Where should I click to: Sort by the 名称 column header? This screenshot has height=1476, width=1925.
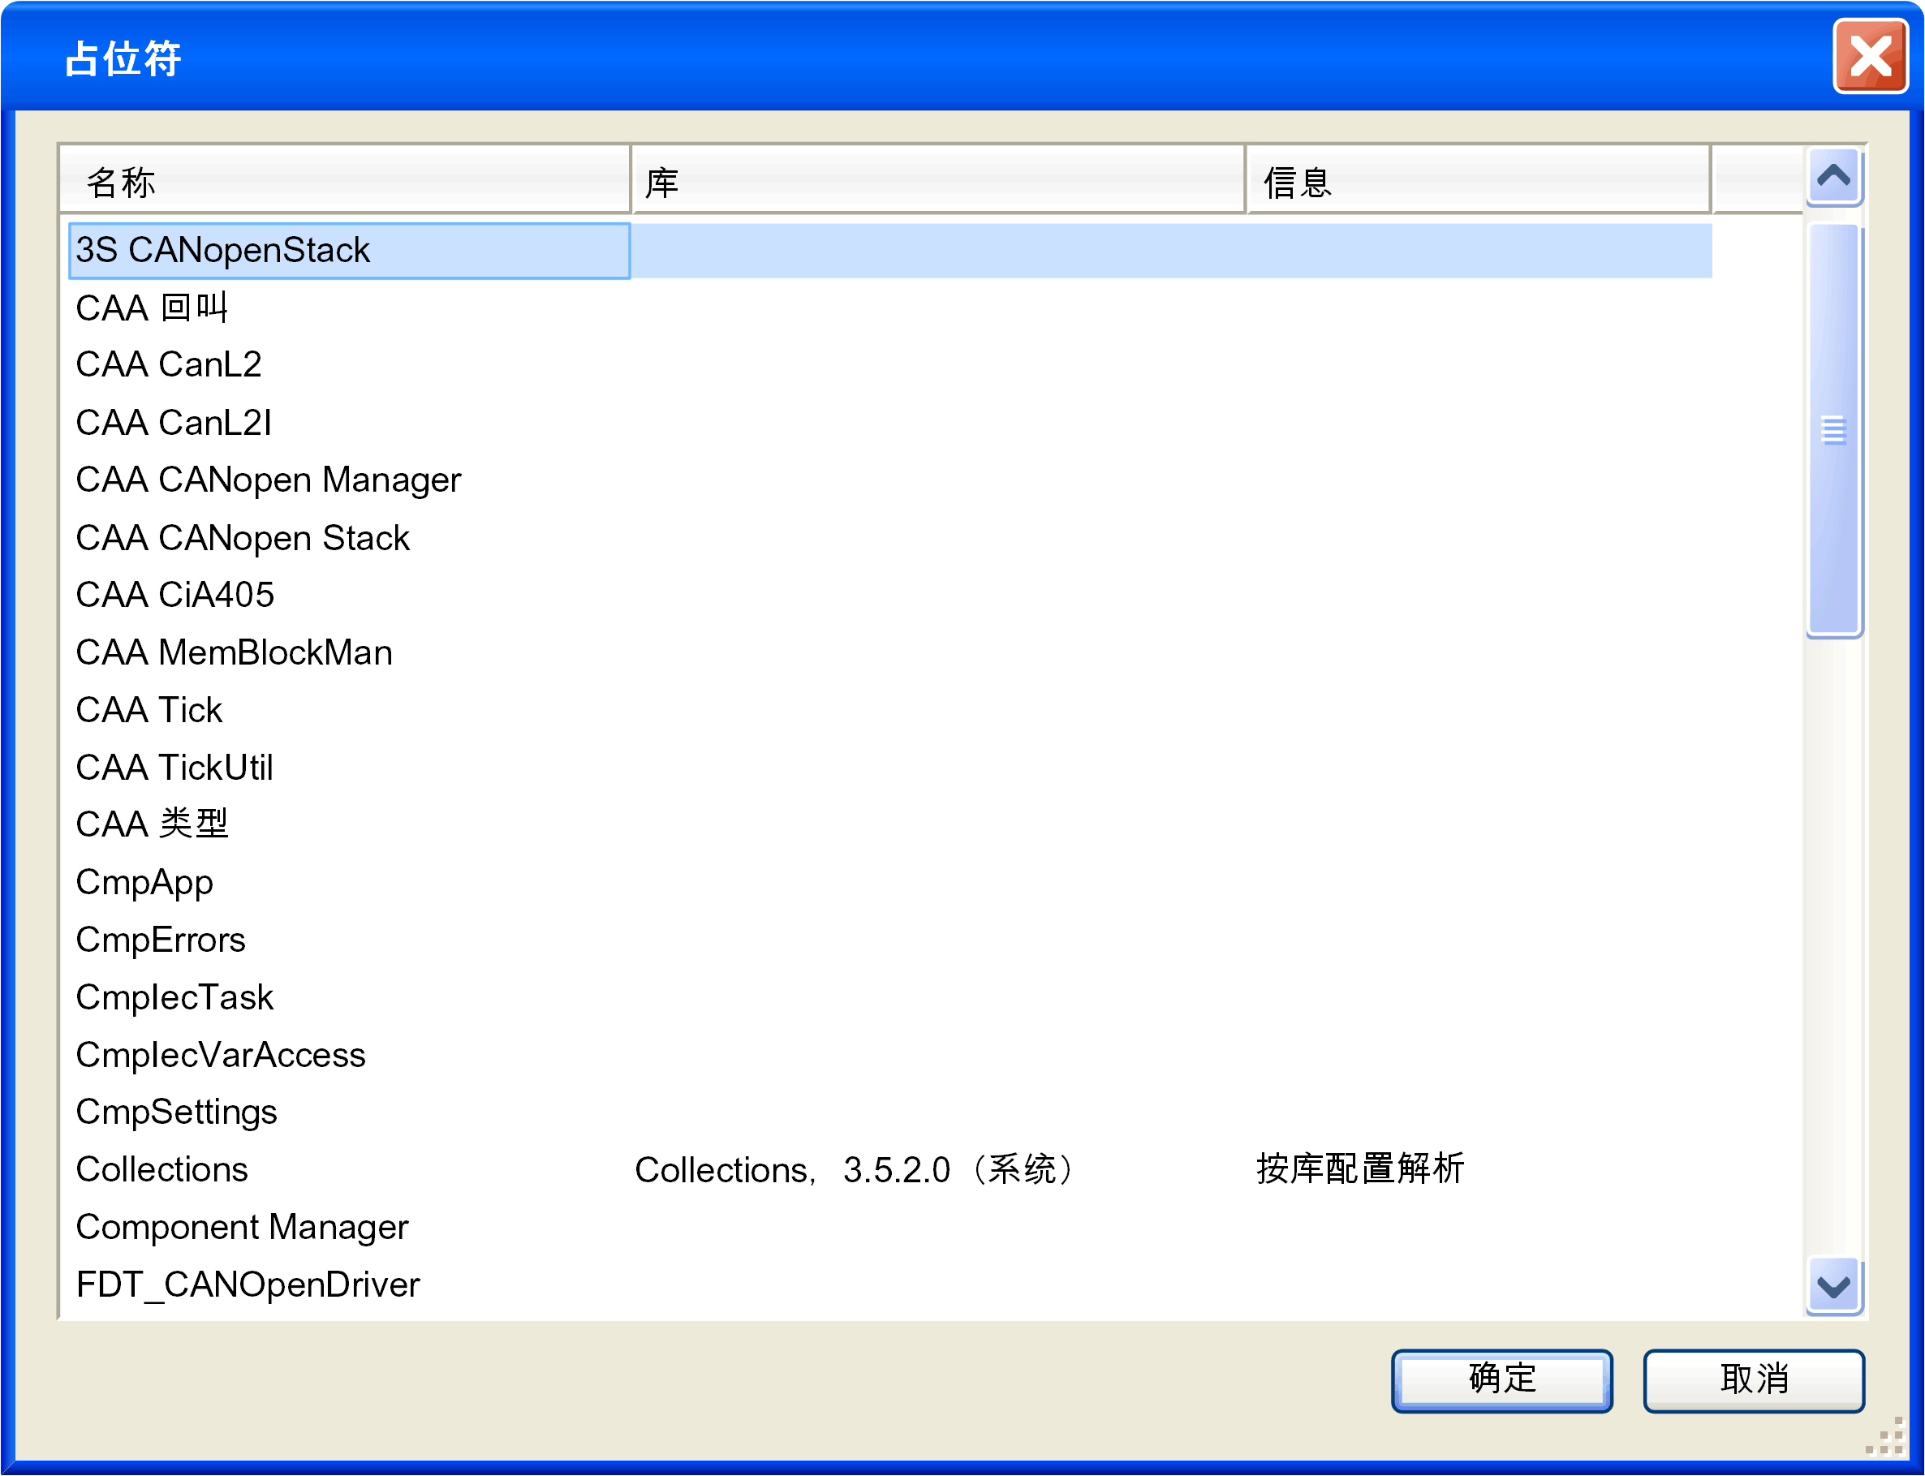tap(344, 182)
